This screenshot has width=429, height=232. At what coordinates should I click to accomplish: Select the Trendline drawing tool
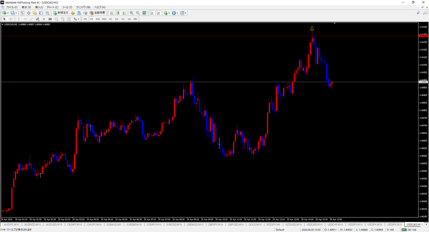(x=31, y=19)
